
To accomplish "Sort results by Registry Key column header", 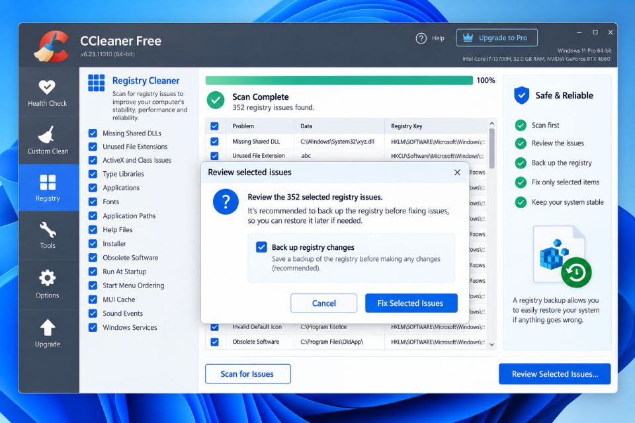I will [435, 126].
